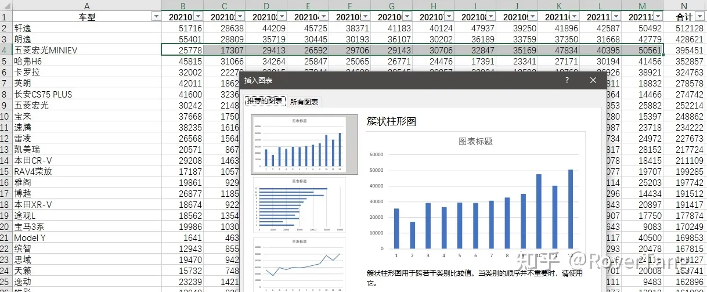Select column G header
Screen dimensions: 707x292
coord(391,6)
